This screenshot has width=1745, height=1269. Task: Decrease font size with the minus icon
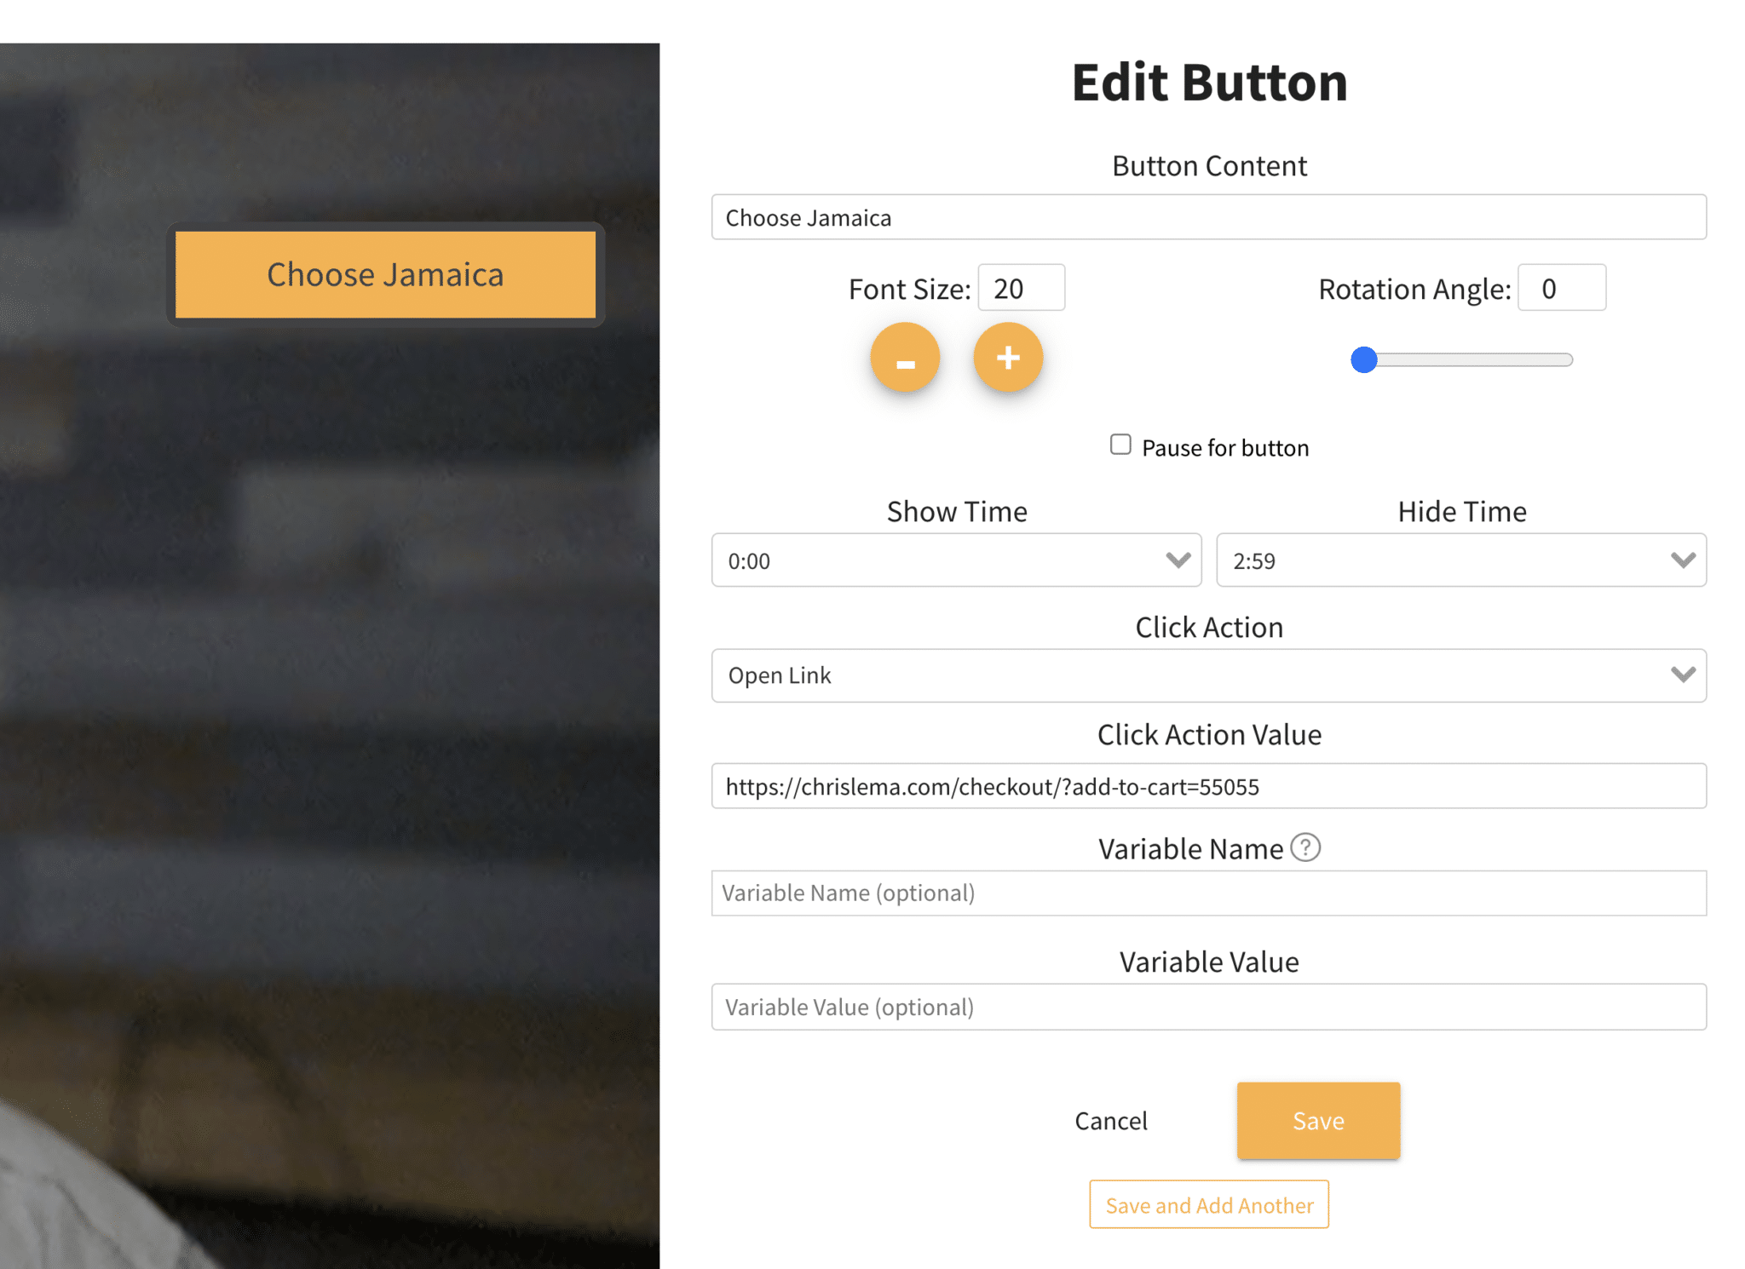pyautogui.click(x=905, y=358)
